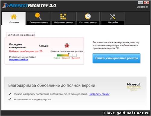Click the house icon for Состояние
This screenshot has height=116, width=151.
pos(14,17)
